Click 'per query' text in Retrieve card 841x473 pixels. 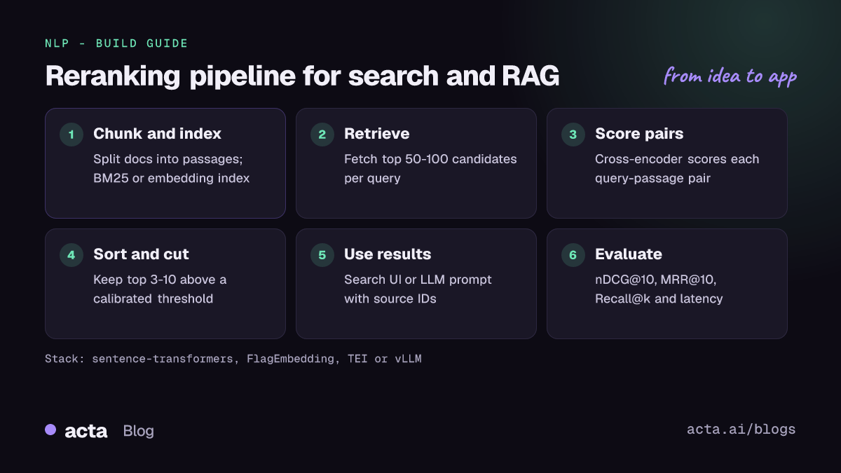point(372,179)
